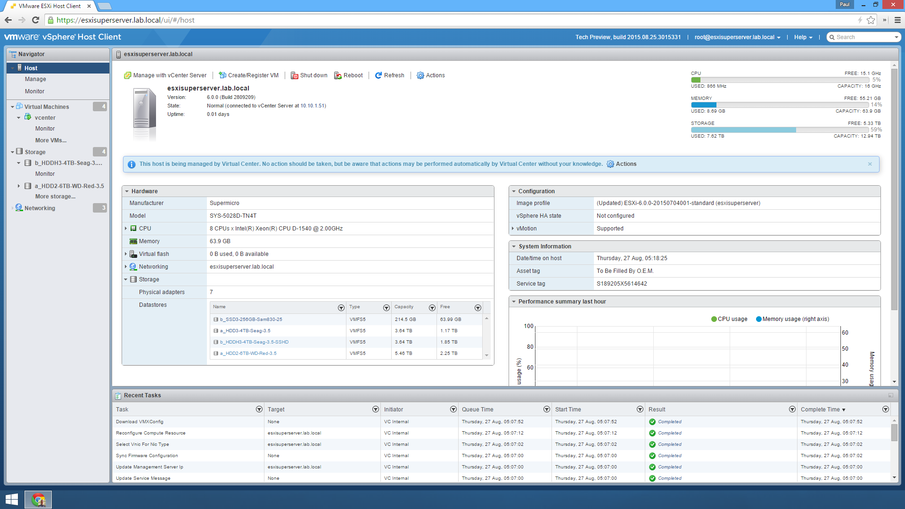The height and width of the screenshot is (509, 905).
Task: Open the Actions gear in toolbar
Action: [420, 75]
